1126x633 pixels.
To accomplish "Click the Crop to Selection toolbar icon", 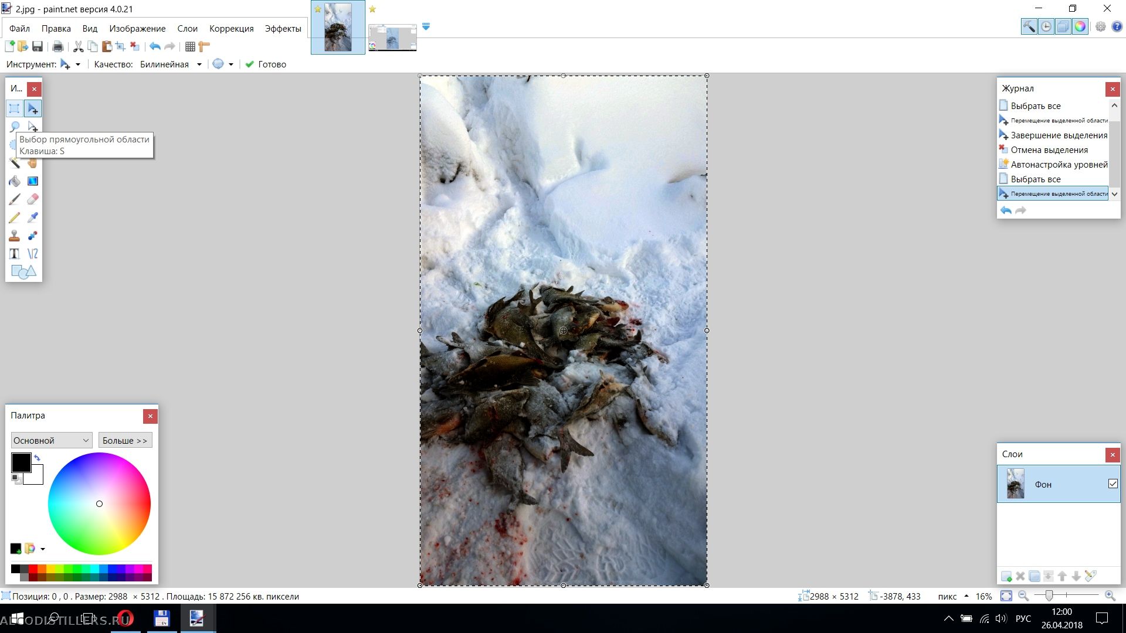I will click(x=121, y=46).
